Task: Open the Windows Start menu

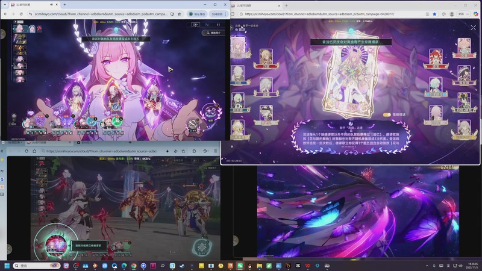Action: [7, 266]
